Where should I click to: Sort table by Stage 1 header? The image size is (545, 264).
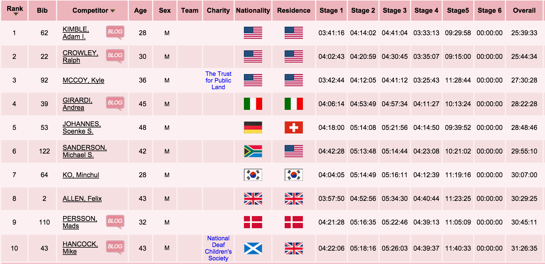click(x=331, y=10)
